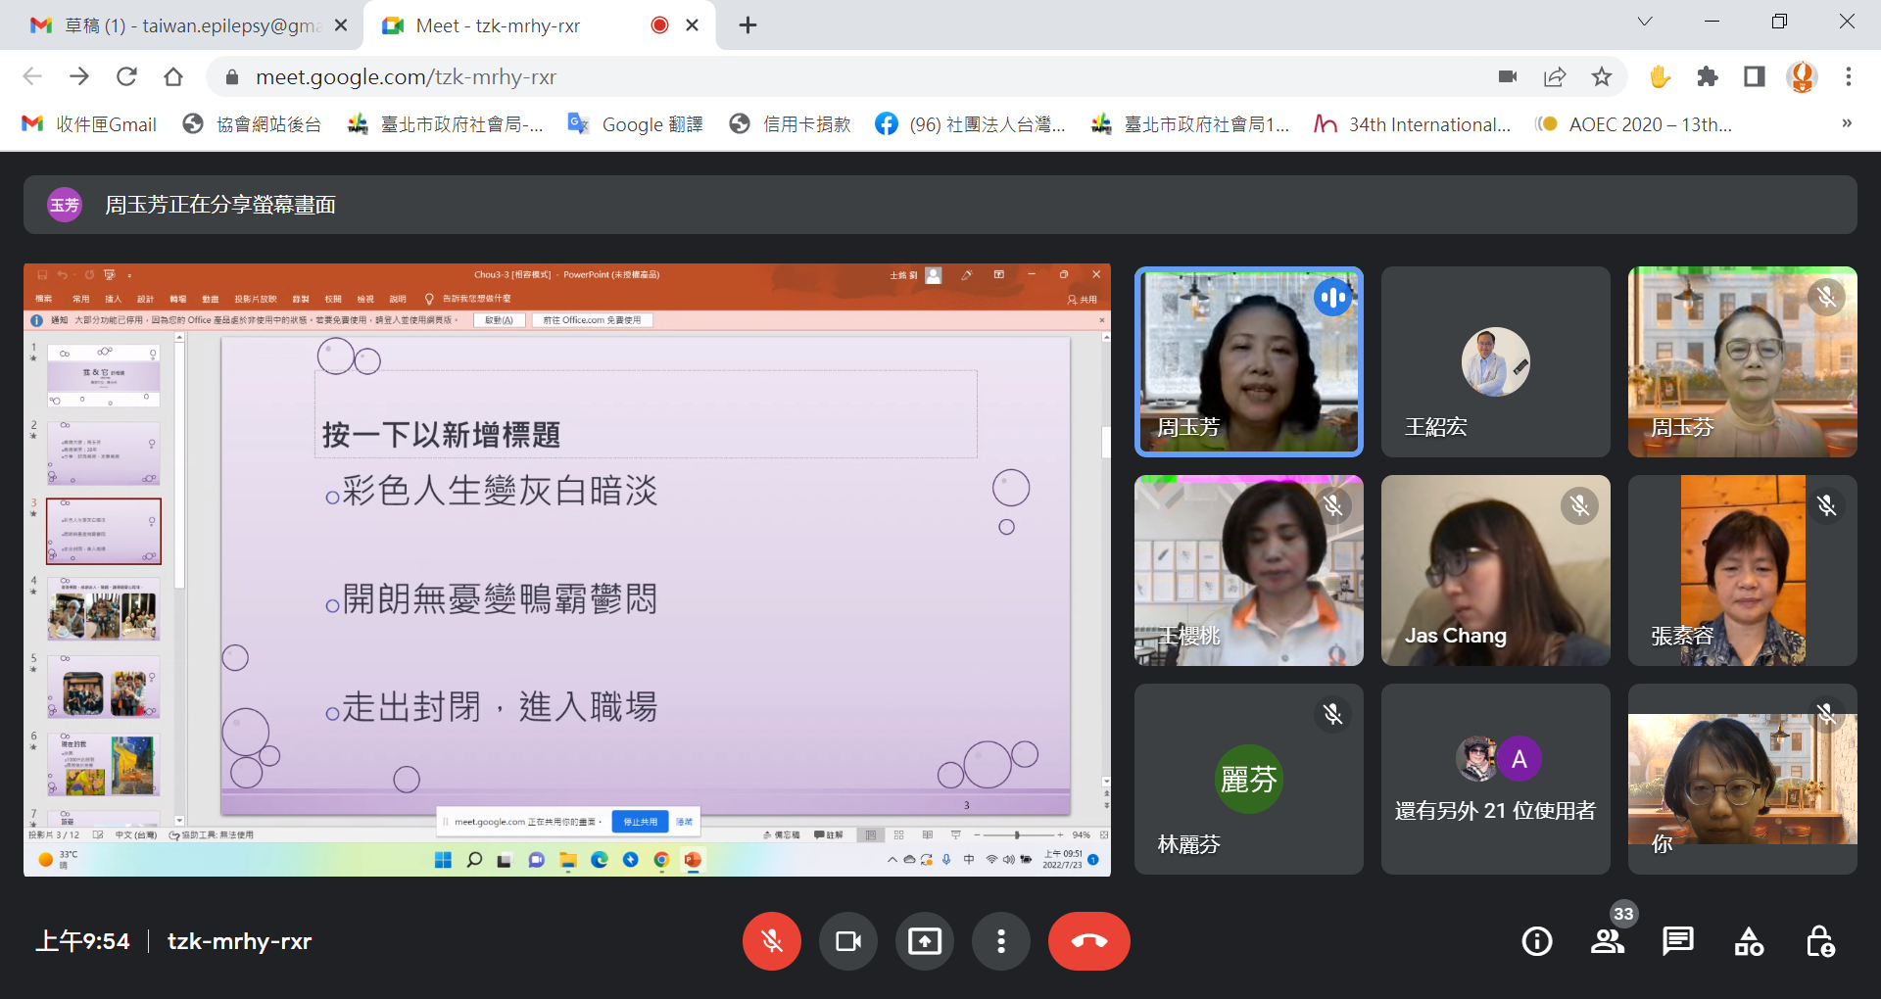Open Chrome extensions puzzle icon

[1708, 76]
